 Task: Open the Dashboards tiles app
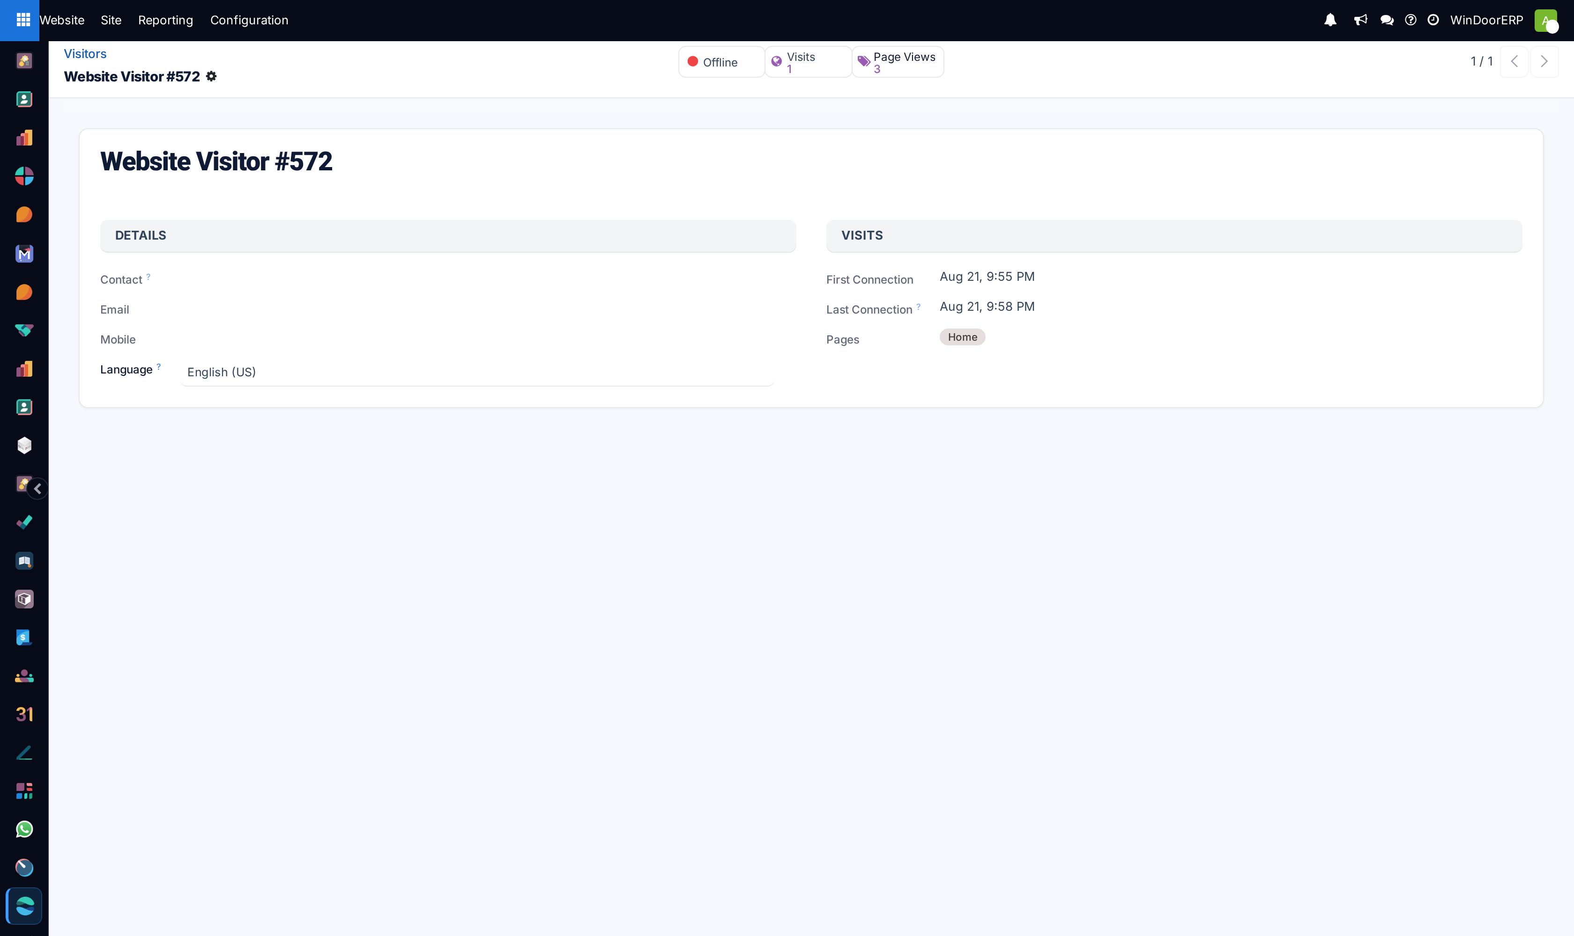[x=24, y=791]
